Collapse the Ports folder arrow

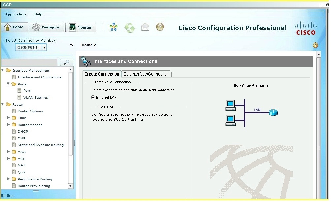[8, 84]
